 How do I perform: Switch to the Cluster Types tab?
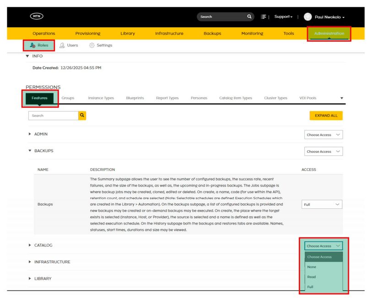276,98
